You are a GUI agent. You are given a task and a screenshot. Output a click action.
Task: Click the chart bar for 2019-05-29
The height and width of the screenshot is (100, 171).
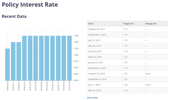click(x=53, y=58)
